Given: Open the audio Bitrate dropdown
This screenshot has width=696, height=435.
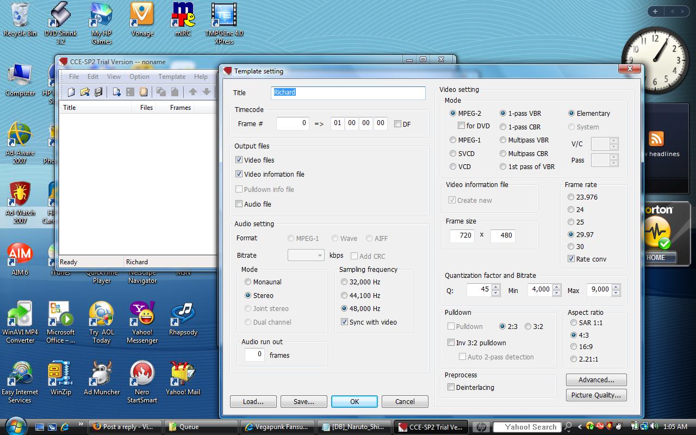Looking at the screenshot, I should click(x=306, y=255).
